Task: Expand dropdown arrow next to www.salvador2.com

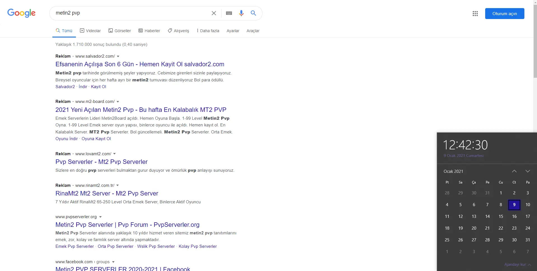Action: (118, 56)
